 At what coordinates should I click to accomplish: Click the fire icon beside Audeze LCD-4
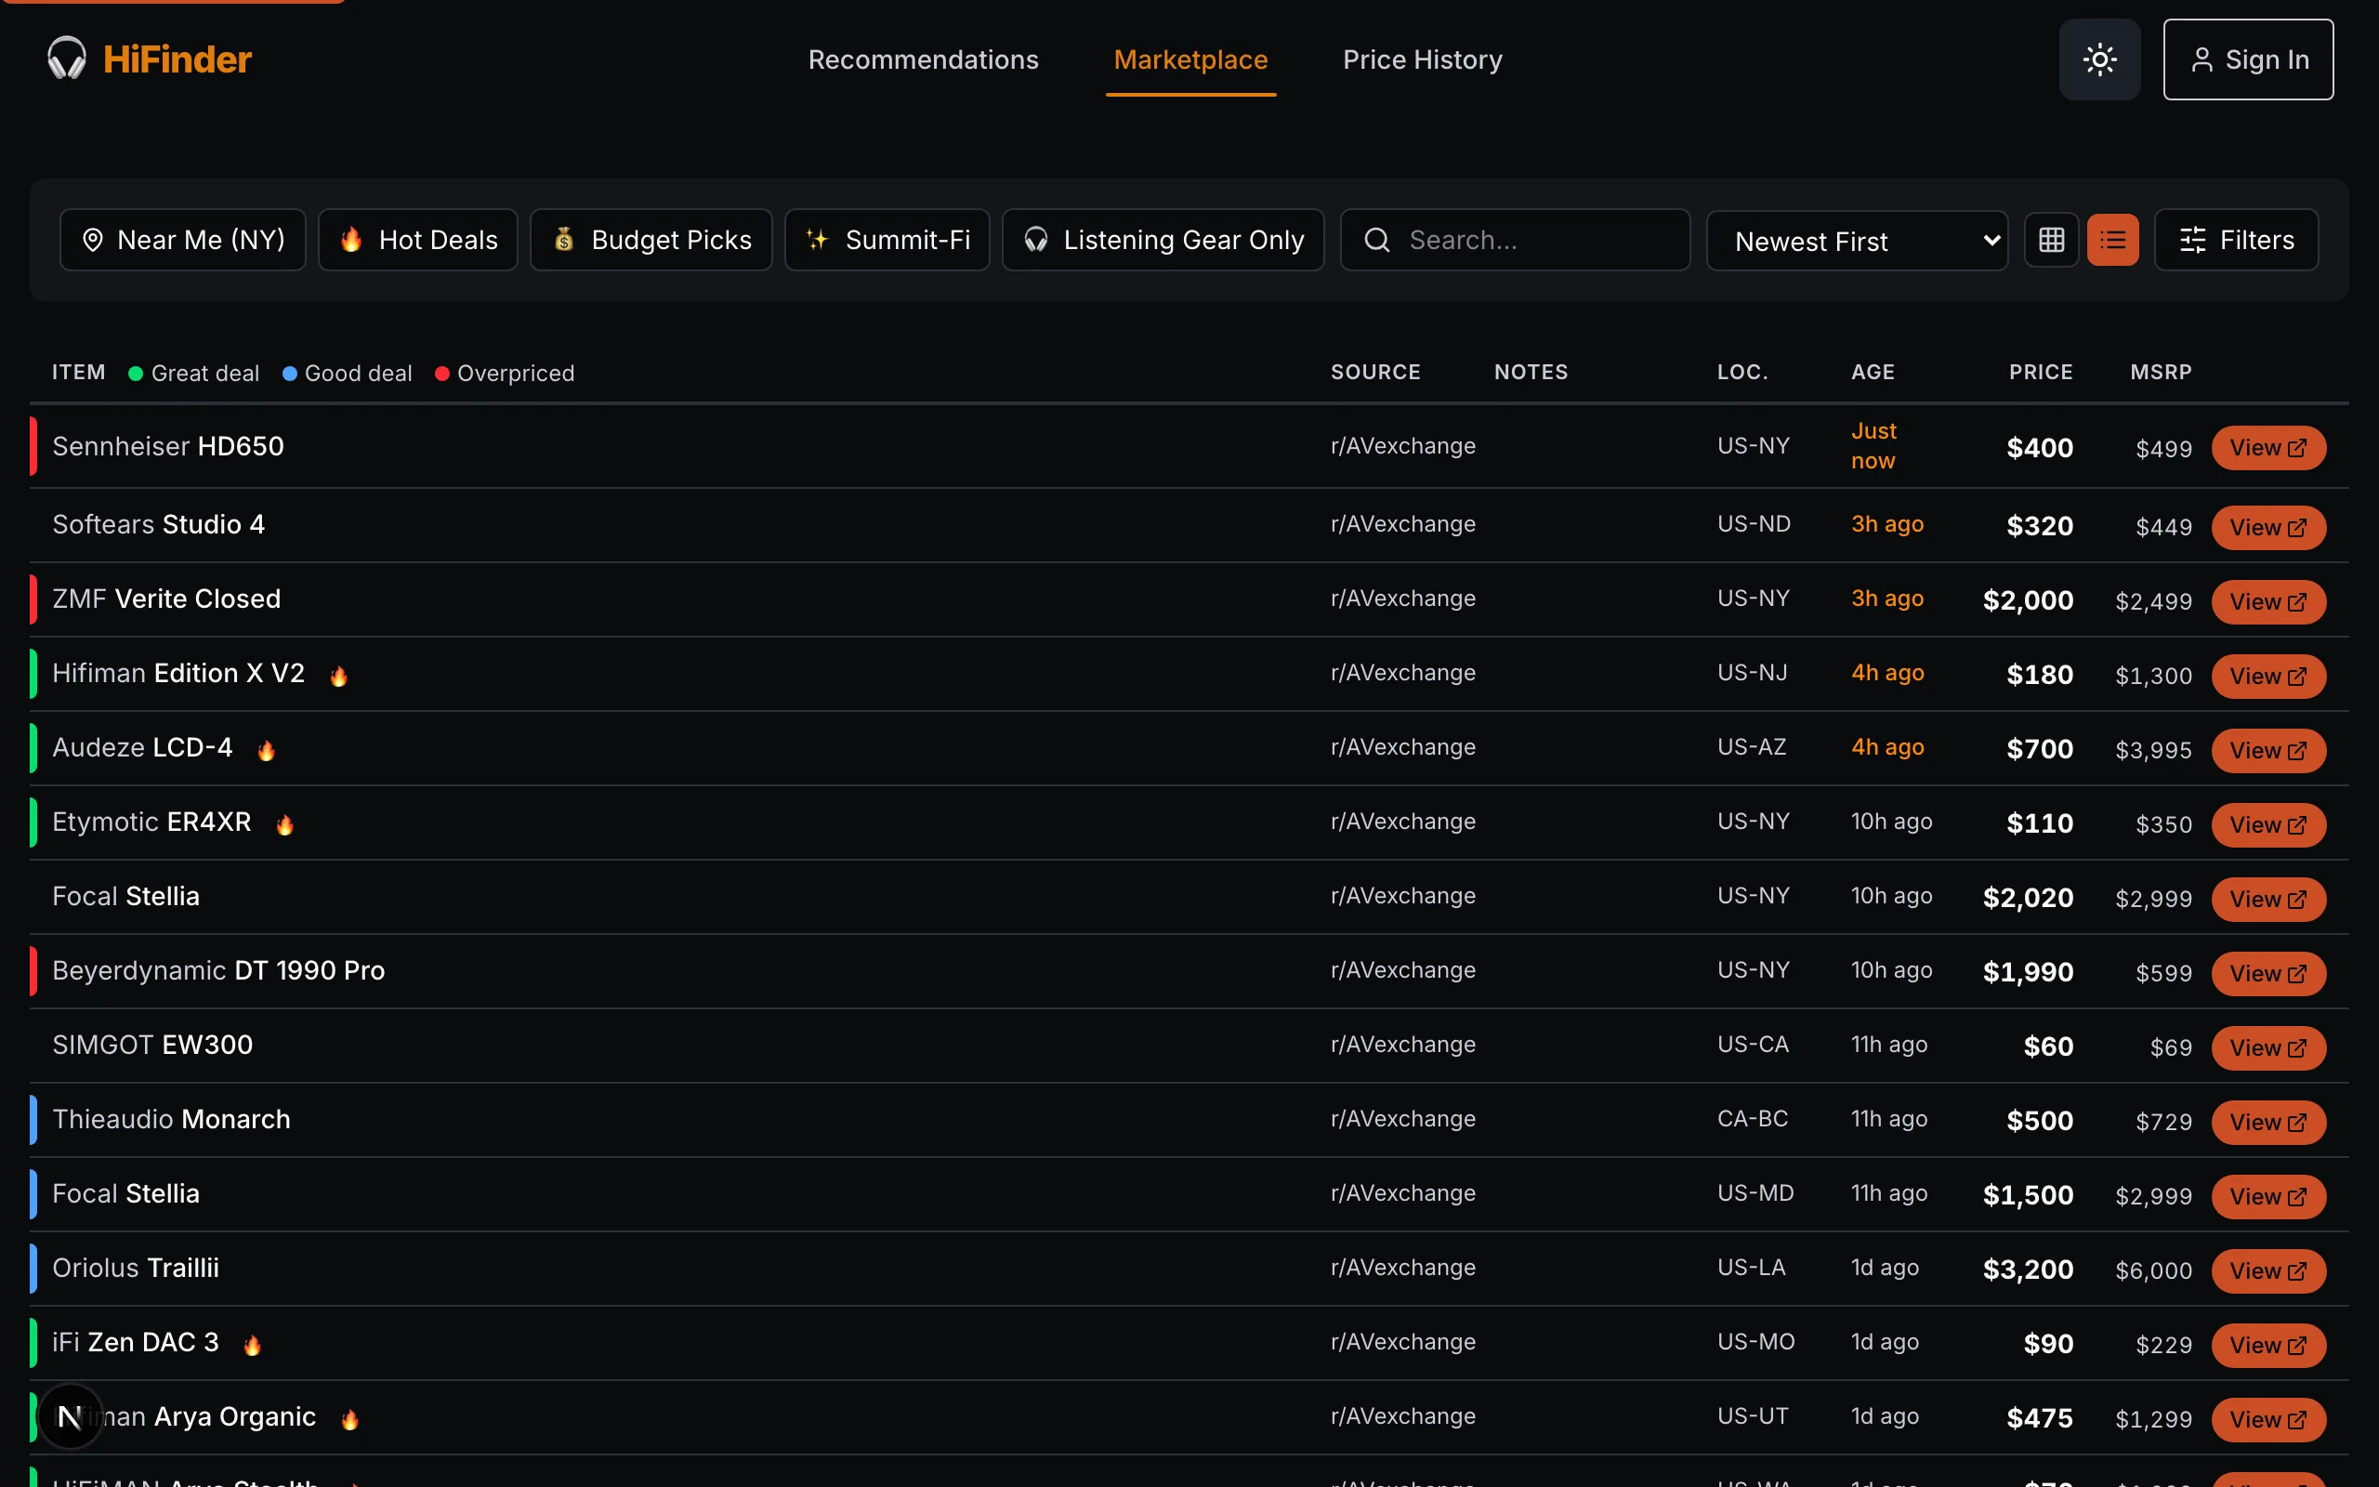266,750
